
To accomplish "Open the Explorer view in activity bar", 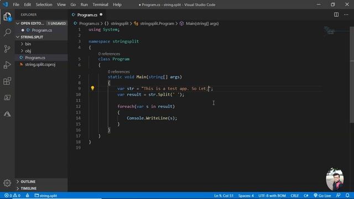I will [x=7, y=17].
